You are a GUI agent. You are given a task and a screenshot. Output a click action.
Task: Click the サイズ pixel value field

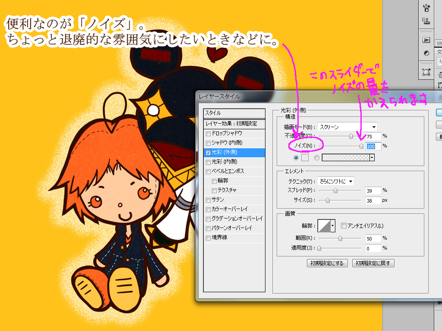coord(373,200)
